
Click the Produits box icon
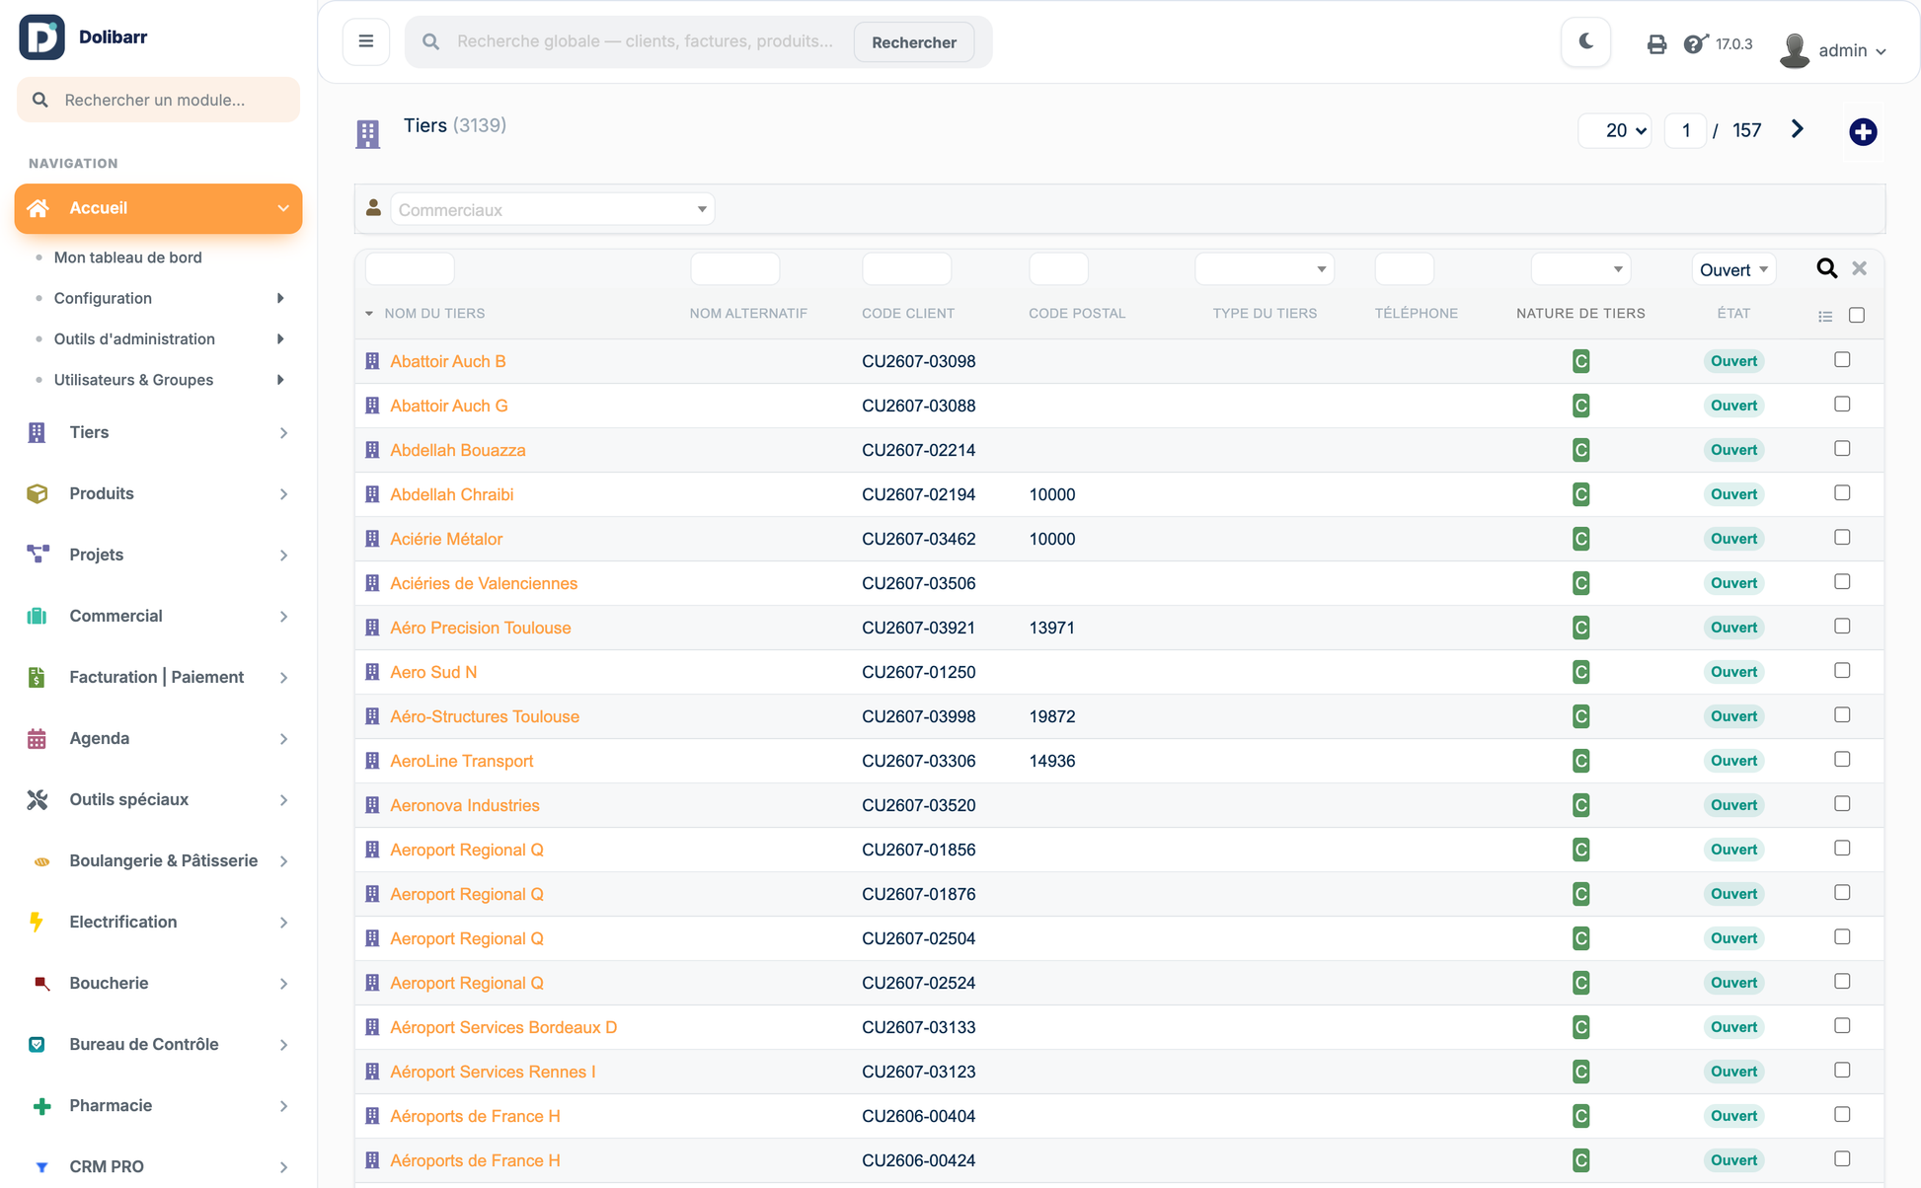pyautogui.click(x=38, y=493)
